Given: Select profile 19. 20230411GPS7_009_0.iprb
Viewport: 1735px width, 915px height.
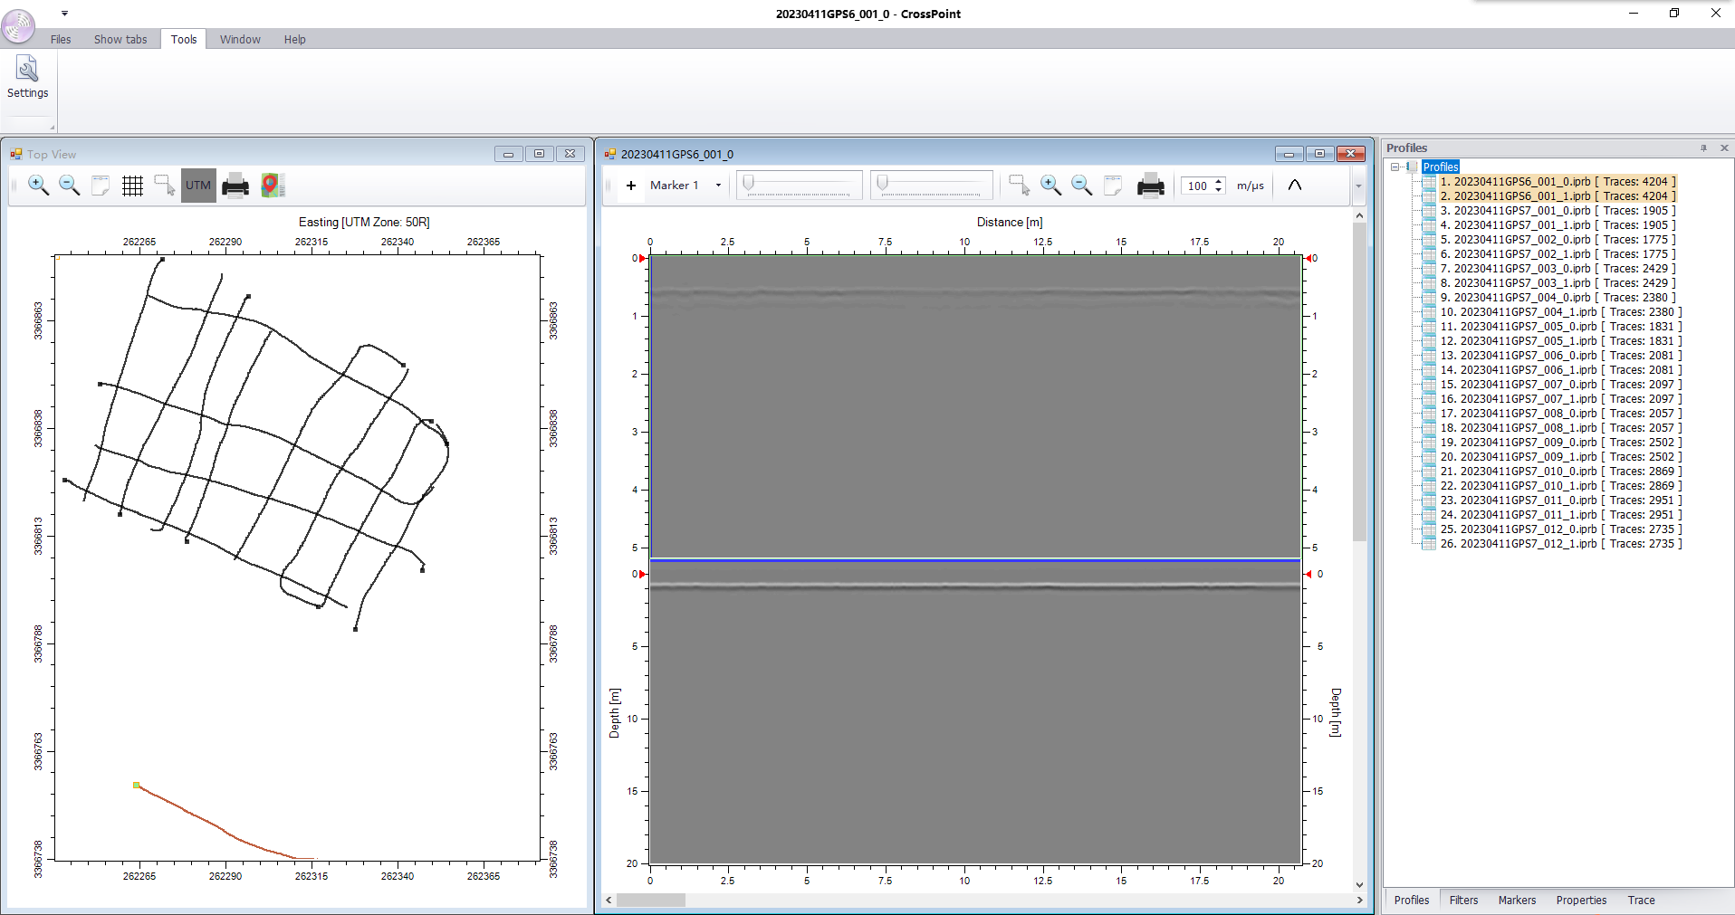Looking at the screenshot, I should (x=1561, y=442).
